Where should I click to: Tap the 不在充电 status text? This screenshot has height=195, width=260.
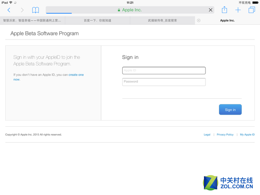coord(245,2)
